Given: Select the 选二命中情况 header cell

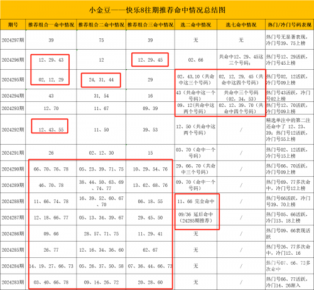Looking at the screenshot, I should pos(196,25).
